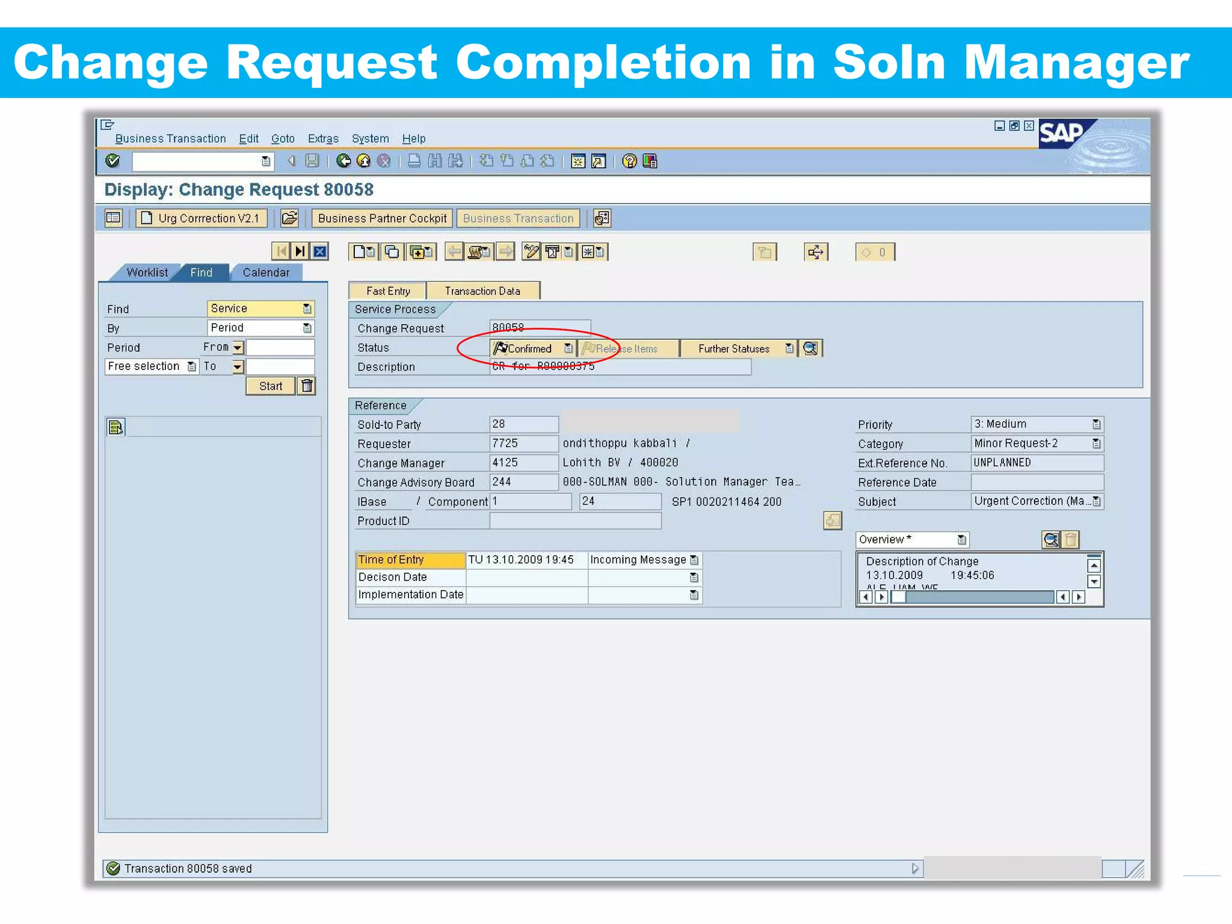The height and width of the screenshot is (924, 1232).
Task: Click the document flow arrows icon
Action: point(816,252)
